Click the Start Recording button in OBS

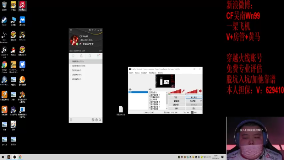(193, 101)
